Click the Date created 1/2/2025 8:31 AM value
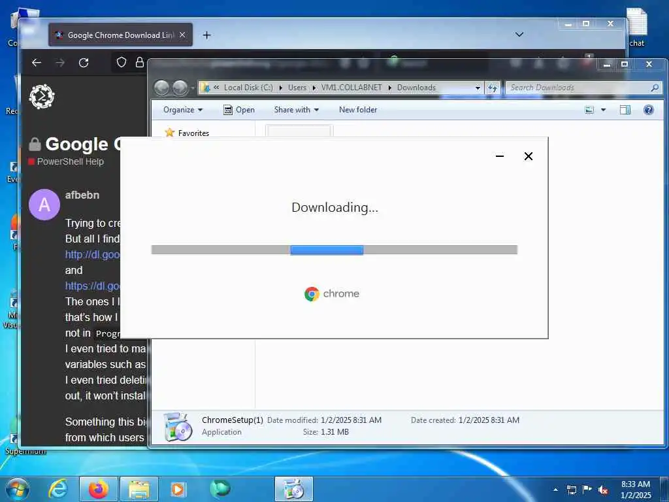The height and width of the screenshot is (502, 669). tap(489, 420)
